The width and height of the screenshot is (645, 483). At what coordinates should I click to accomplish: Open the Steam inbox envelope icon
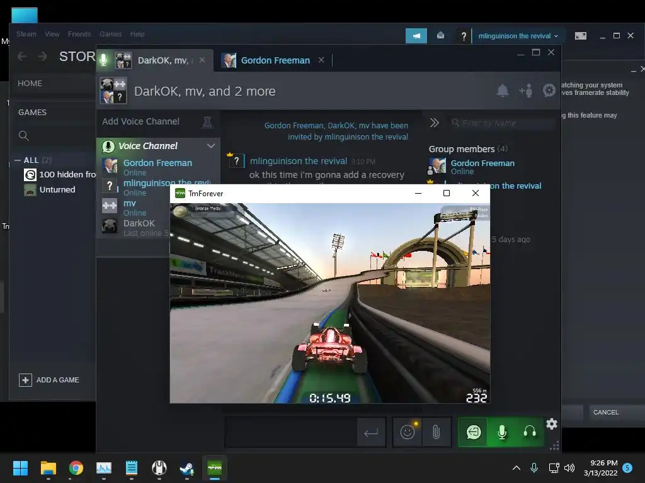click(x=440, y=36)
